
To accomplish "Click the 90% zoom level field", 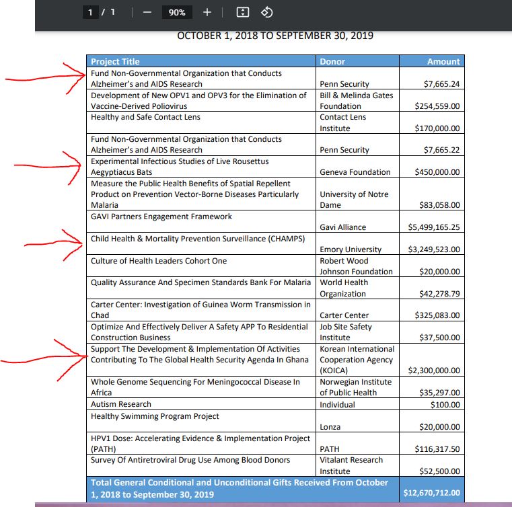I will (x=177, y=12).
